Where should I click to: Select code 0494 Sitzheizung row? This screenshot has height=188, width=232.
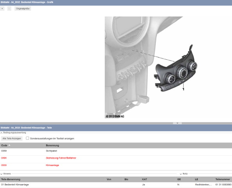click(116, 158)
